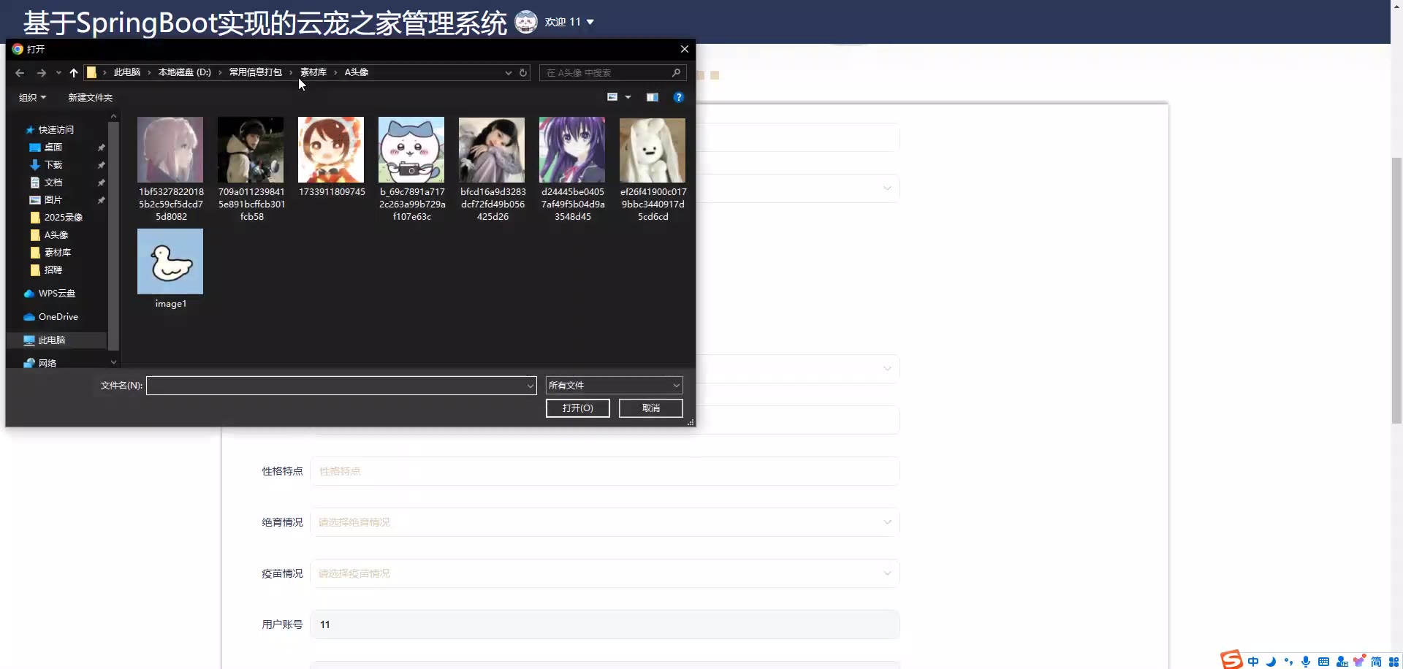Select 网络 in the navigation pane
This screenshot has width=1403, height=669.
tap(47, 363)
